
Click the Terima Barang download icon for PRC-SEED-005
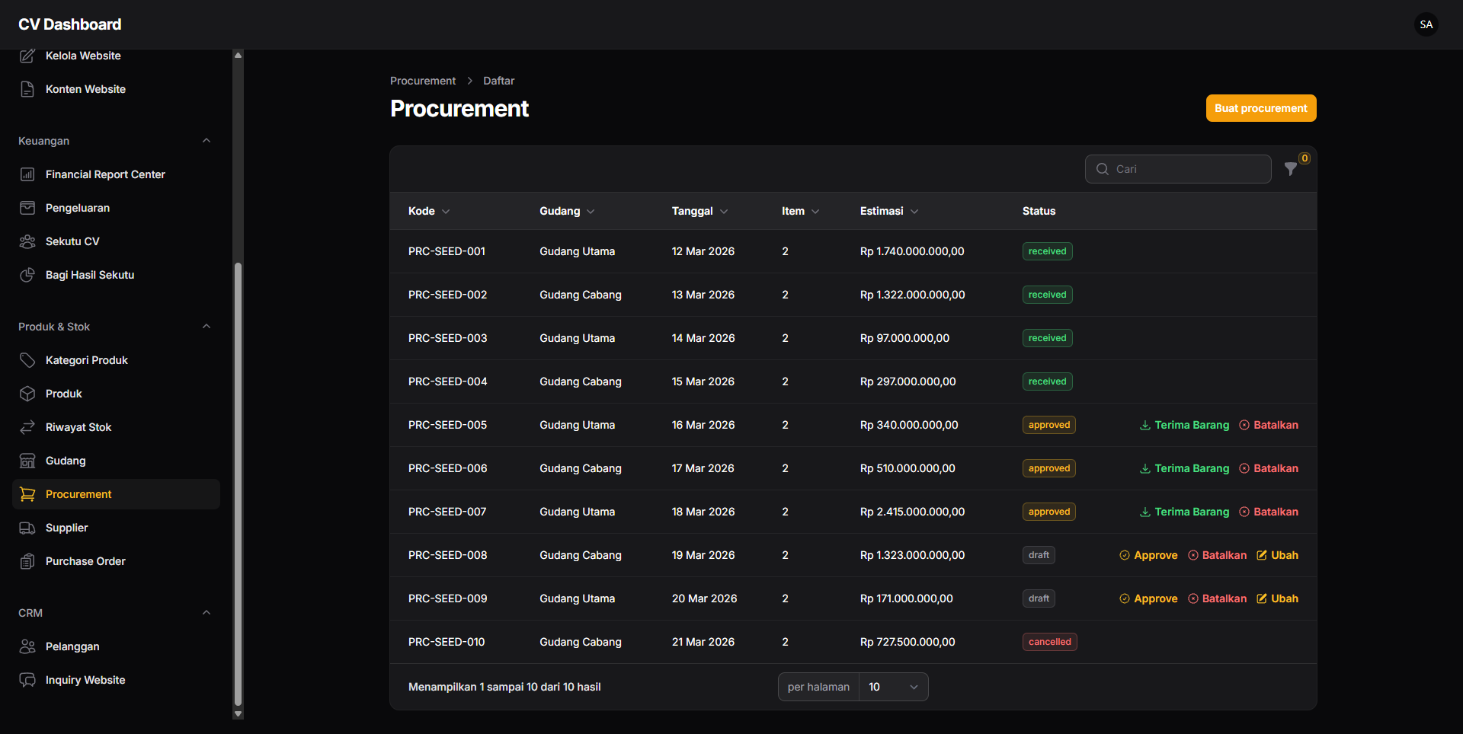click(1144, 425)
